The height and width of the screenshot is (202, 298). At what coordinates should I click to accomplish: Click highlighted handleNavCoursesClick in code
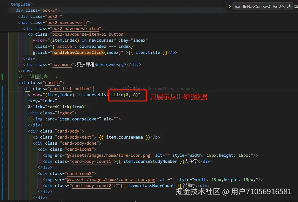point(78,52)
